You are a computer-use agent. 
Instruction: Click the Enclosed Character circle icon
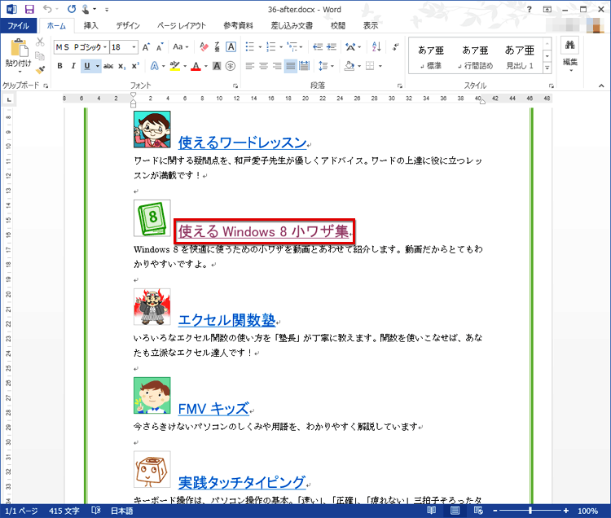(231, 66)
